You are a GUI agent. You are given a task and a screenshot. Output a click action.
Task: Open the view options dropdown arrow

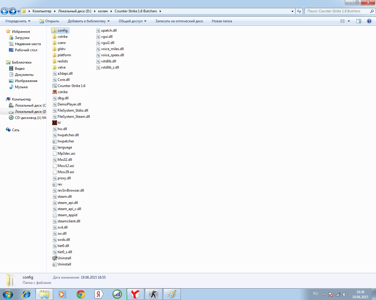point(349,21)
